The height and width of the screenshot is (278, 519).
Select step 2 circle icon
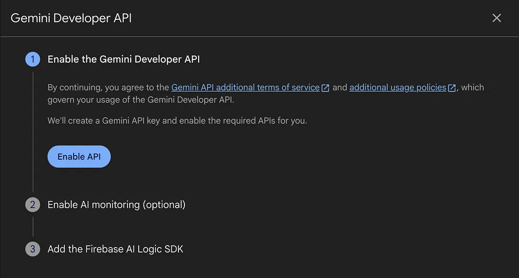click(x=33, y=204)
